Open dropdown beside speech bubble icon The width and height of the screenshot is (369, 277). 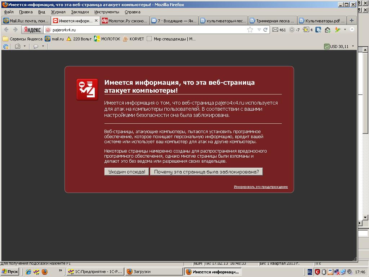pos(43,46)
